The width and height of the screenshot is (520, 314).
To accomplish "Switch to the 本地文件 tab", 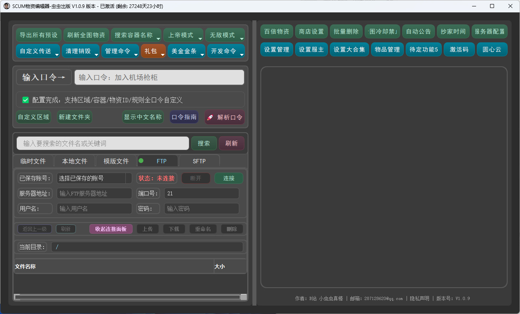I will point(75,161).
